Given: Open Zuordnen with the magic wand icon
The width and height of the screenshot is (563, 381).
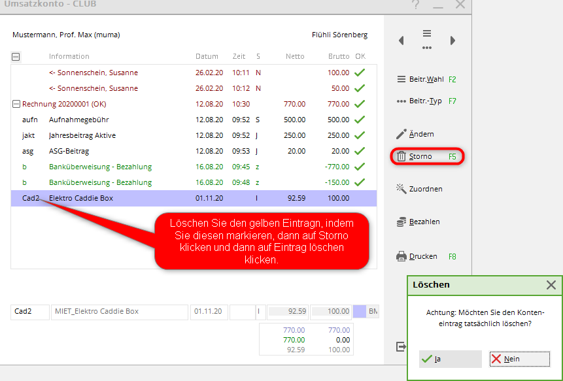Looking at the screenshot, I should (419, 189).
